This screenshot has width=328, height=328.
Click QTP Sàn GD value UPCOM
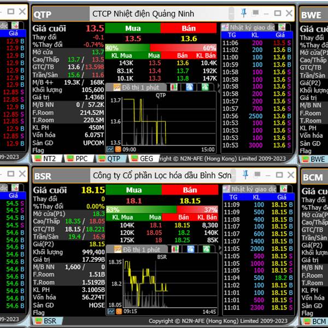[x=93, y=143]
